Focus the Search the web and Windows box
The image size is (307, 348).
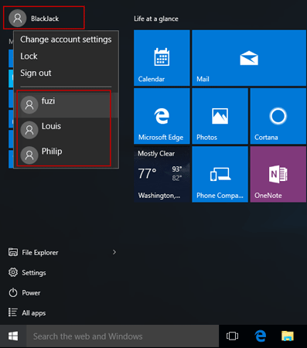pos(122,336)
